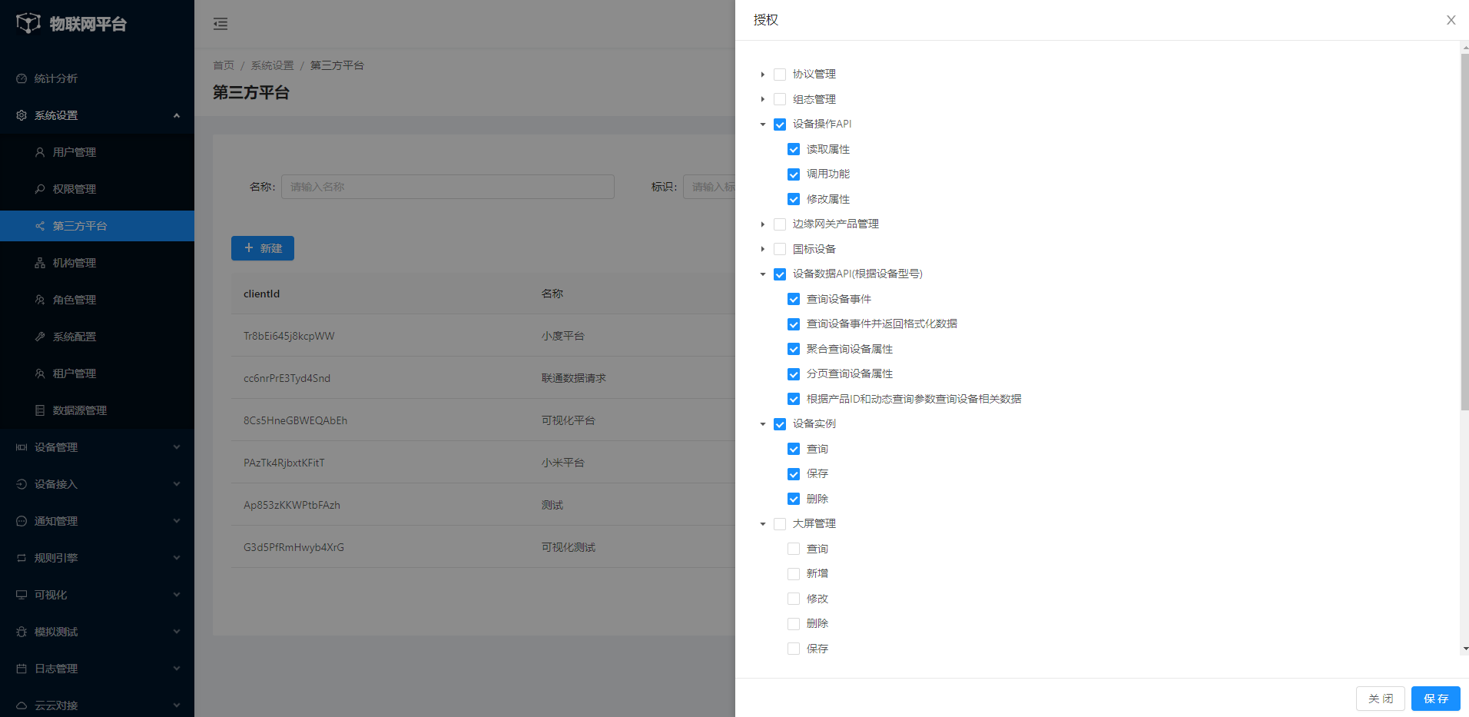Check the 新增 checkbox under 大屏管理
Image resolution: width=1469 pixels, height=717 pixels.
[x=794, y=574]
